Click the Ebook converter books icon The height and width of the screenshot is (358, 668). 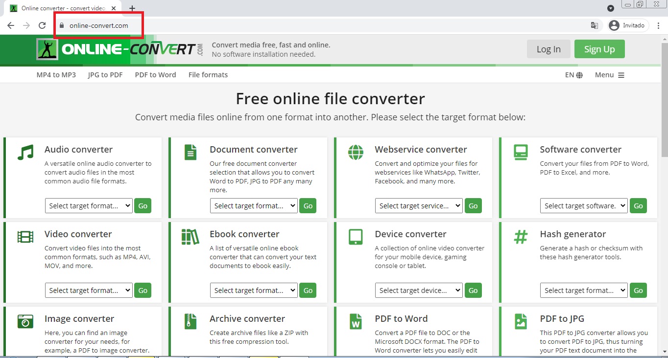(190, 237)
